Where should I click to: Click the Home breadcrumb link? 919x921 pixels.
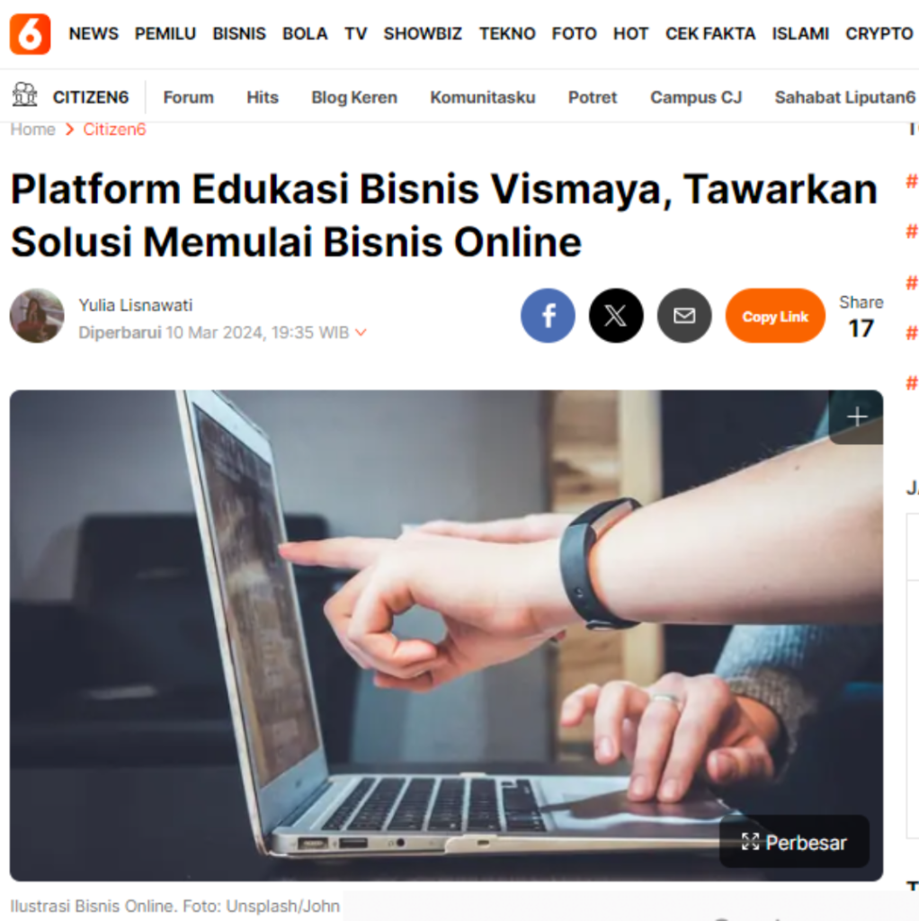[x=33, y=130]
